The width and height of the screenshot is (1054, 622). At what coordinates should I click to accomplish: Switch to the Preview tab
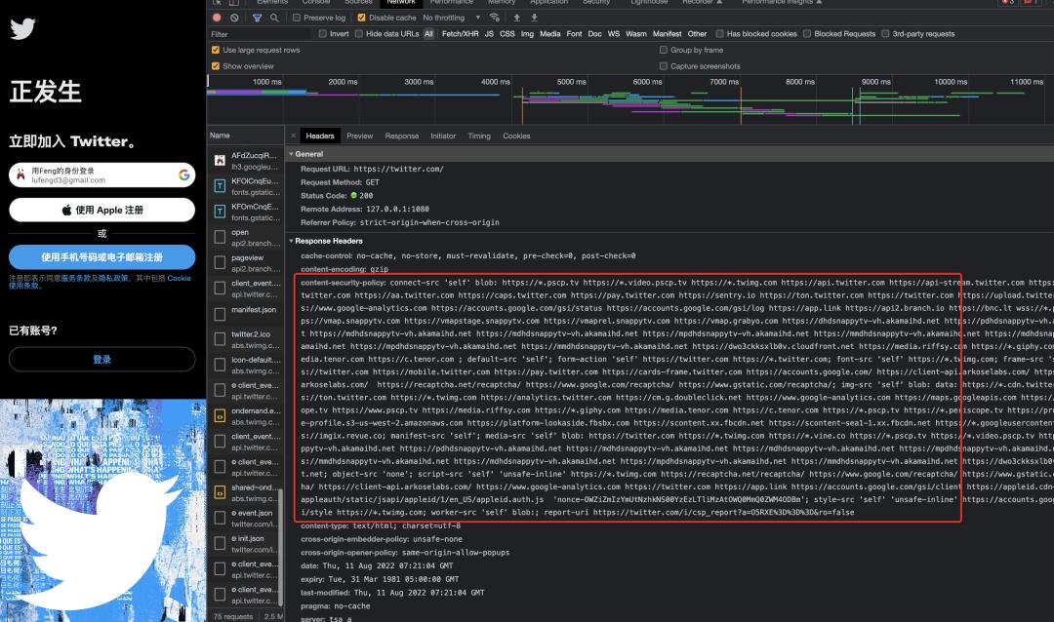[x=359, y=136]
